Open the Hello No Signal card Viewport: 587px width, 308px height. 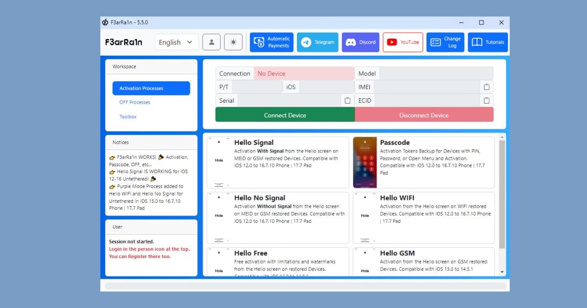278,218
